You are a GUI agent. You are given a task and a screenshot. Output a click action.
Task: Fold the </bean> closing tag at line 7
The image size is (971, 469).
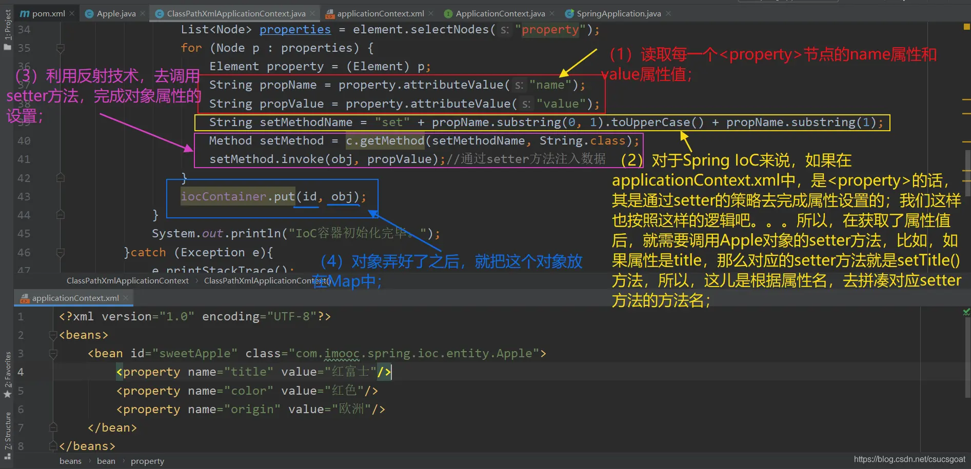[53, 427]
